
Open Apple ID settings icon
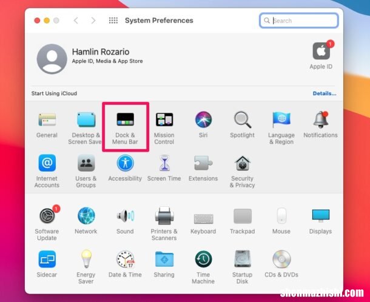point(321,51)
